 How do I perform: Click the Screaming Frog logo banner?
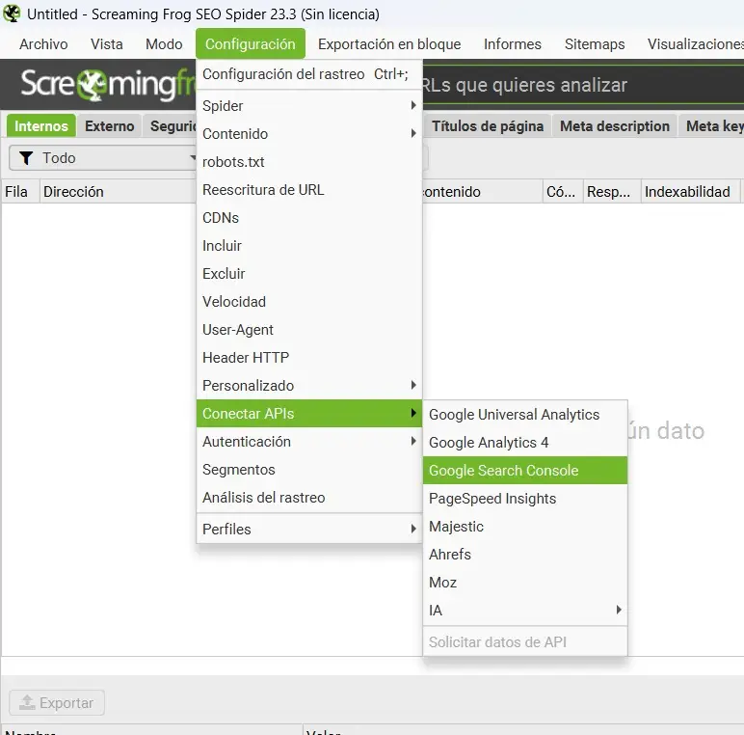(x=107, y=85)
